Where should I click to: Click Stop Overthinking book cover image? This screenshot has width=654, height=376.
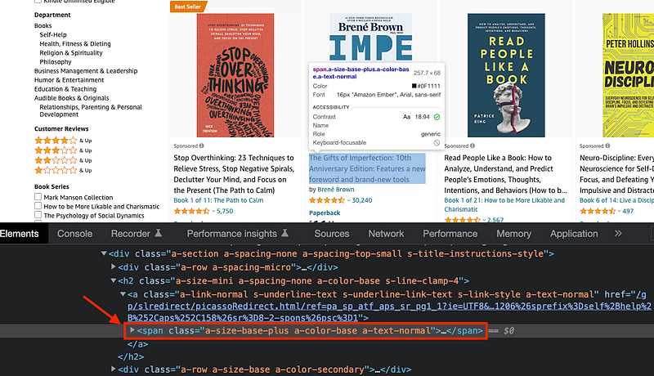235,75
